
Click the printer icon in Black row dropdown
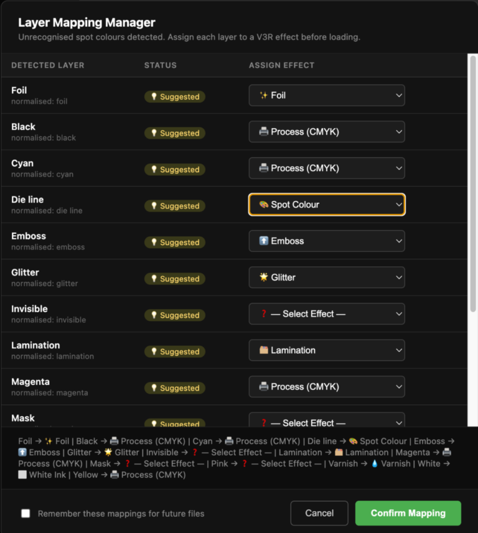click(264, 132)
